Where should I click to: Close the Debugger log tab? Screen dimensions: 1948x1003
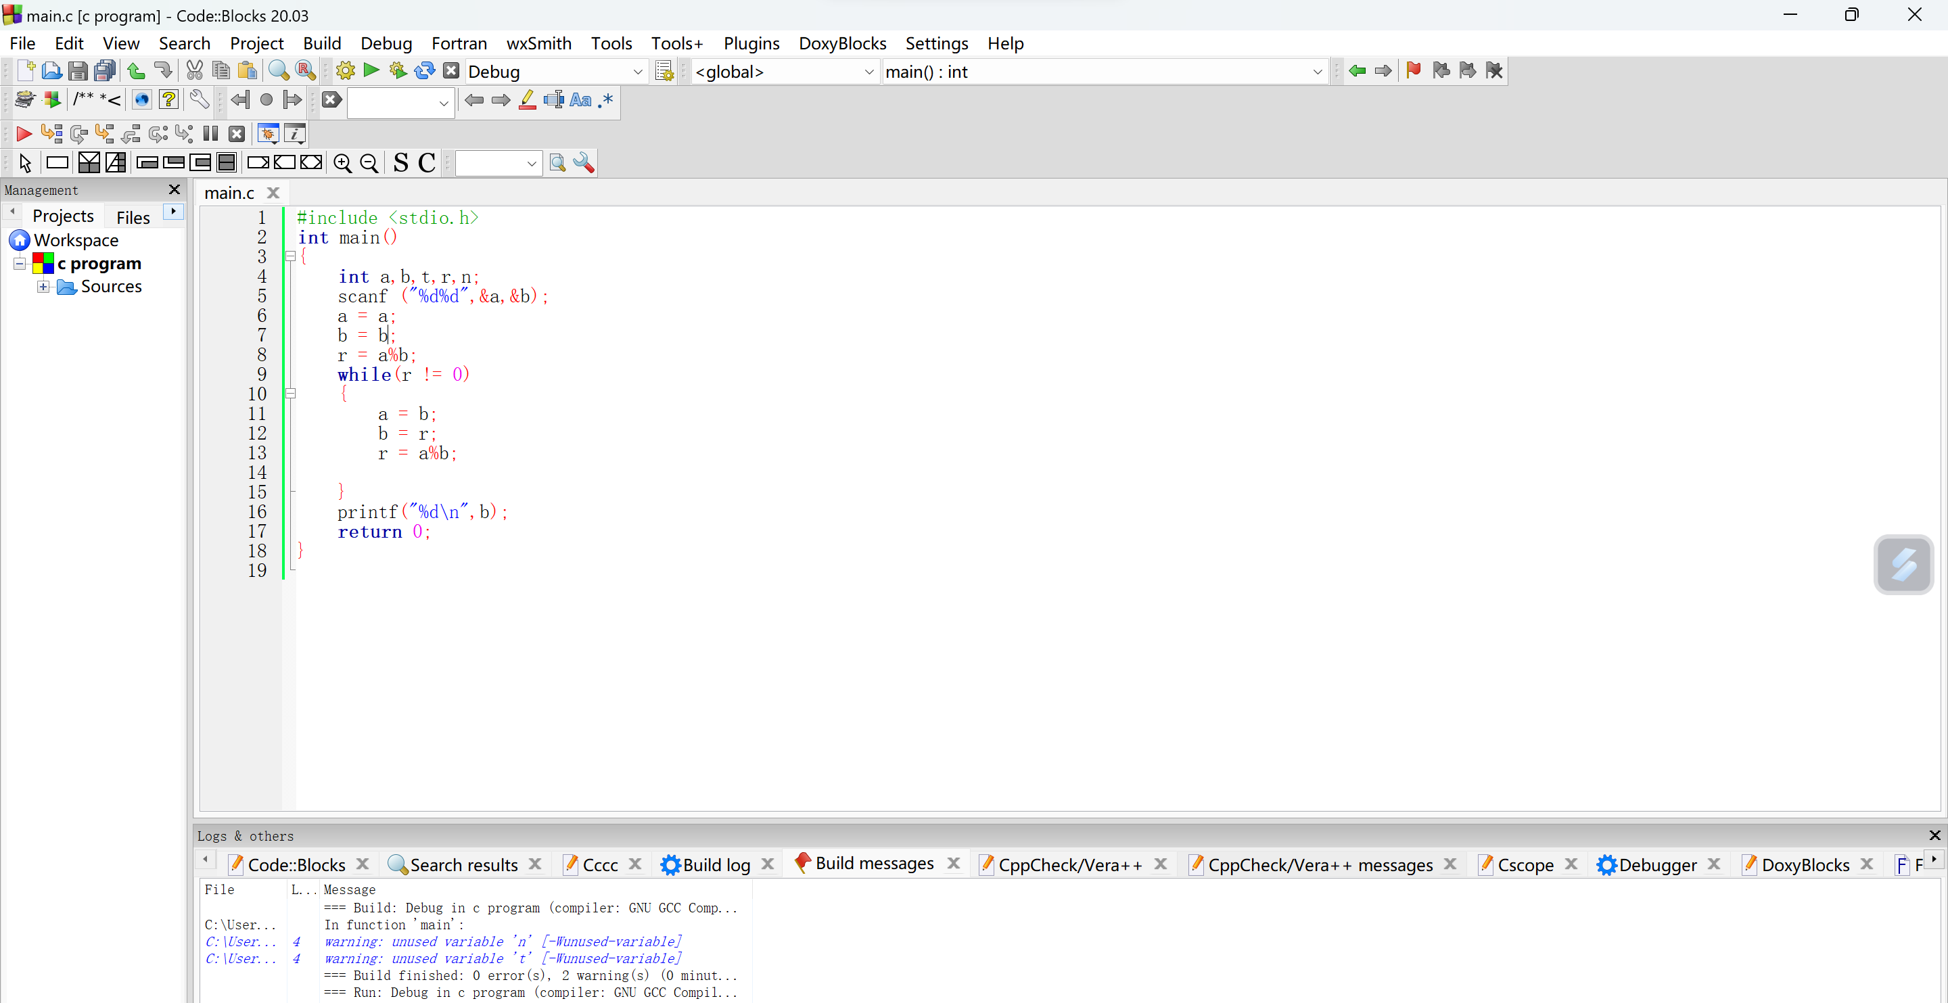tap(1715, 864)
